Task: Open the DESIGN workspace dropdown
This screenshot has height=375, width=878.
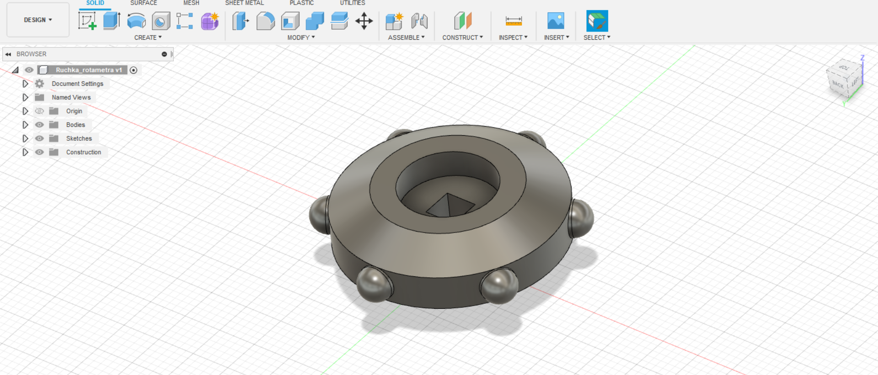Action: tap(38, 20)
